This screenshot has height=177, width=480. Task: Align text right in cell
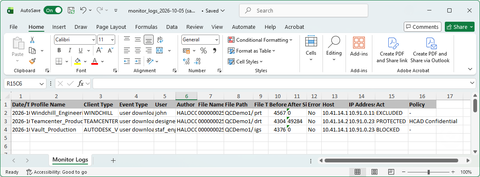click(149, 51)
